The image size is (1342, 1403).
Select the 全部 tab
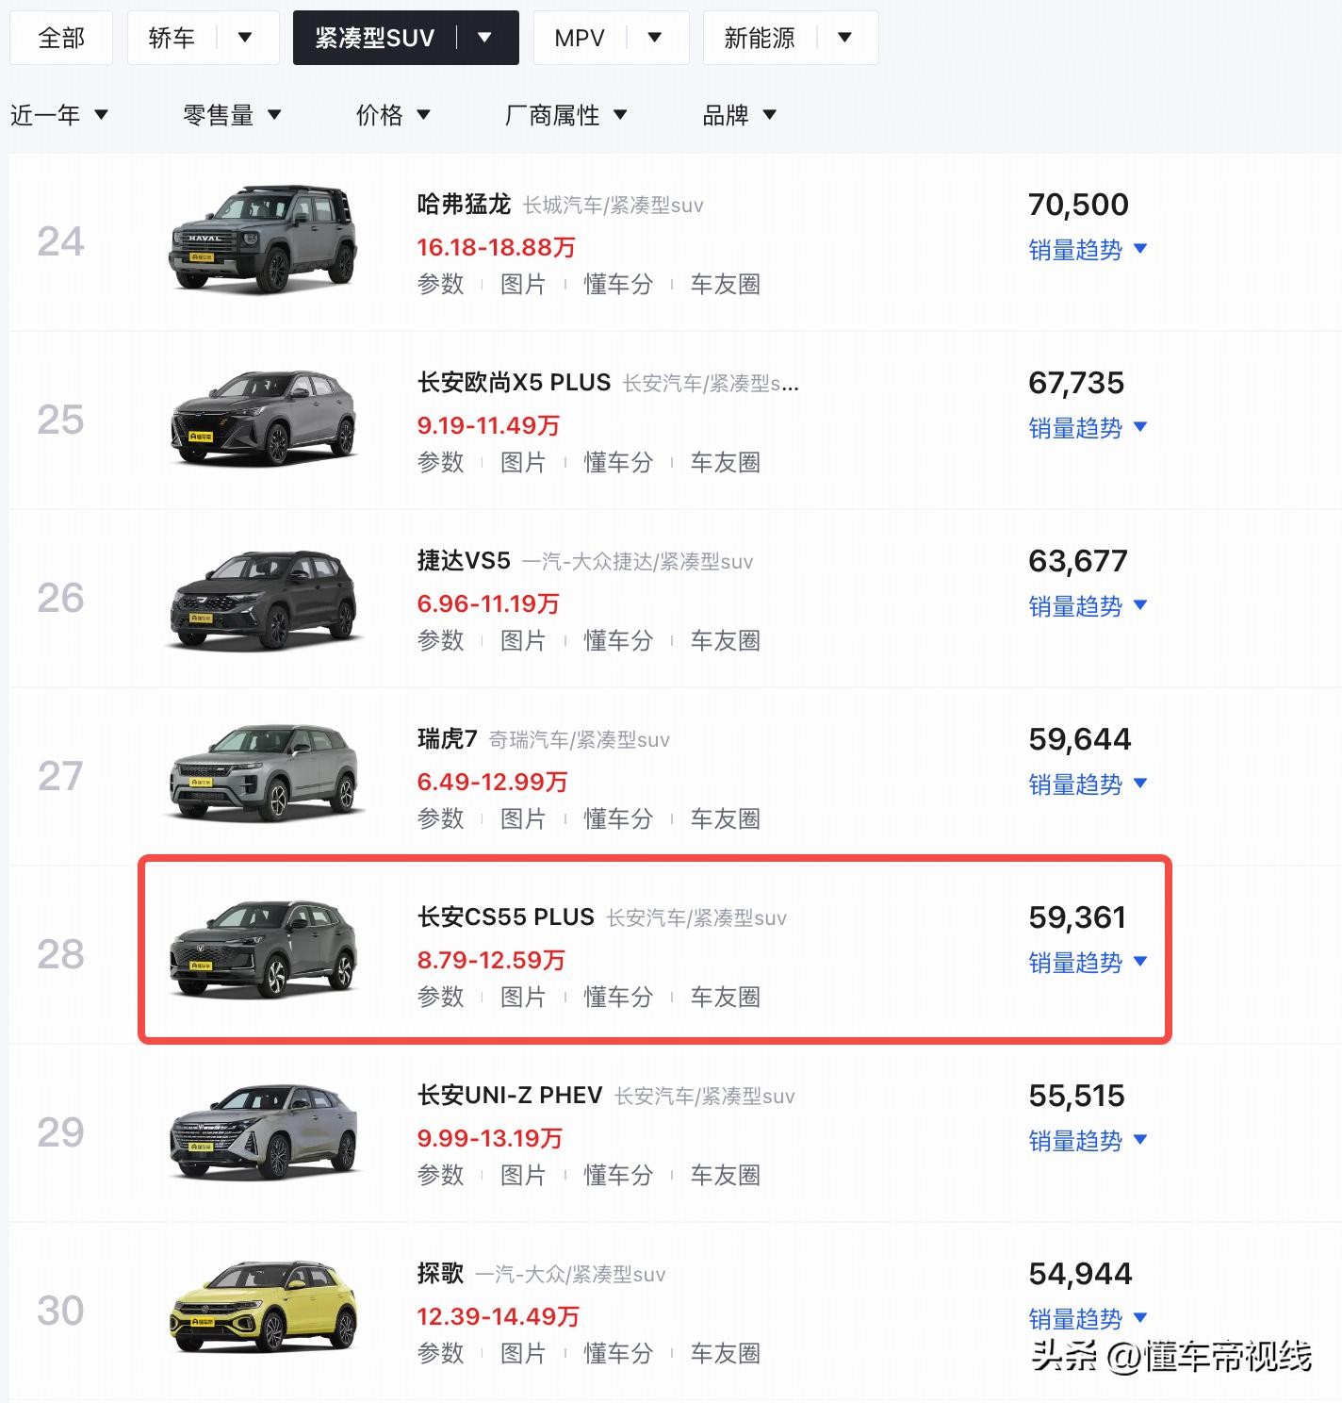point(61,38)
